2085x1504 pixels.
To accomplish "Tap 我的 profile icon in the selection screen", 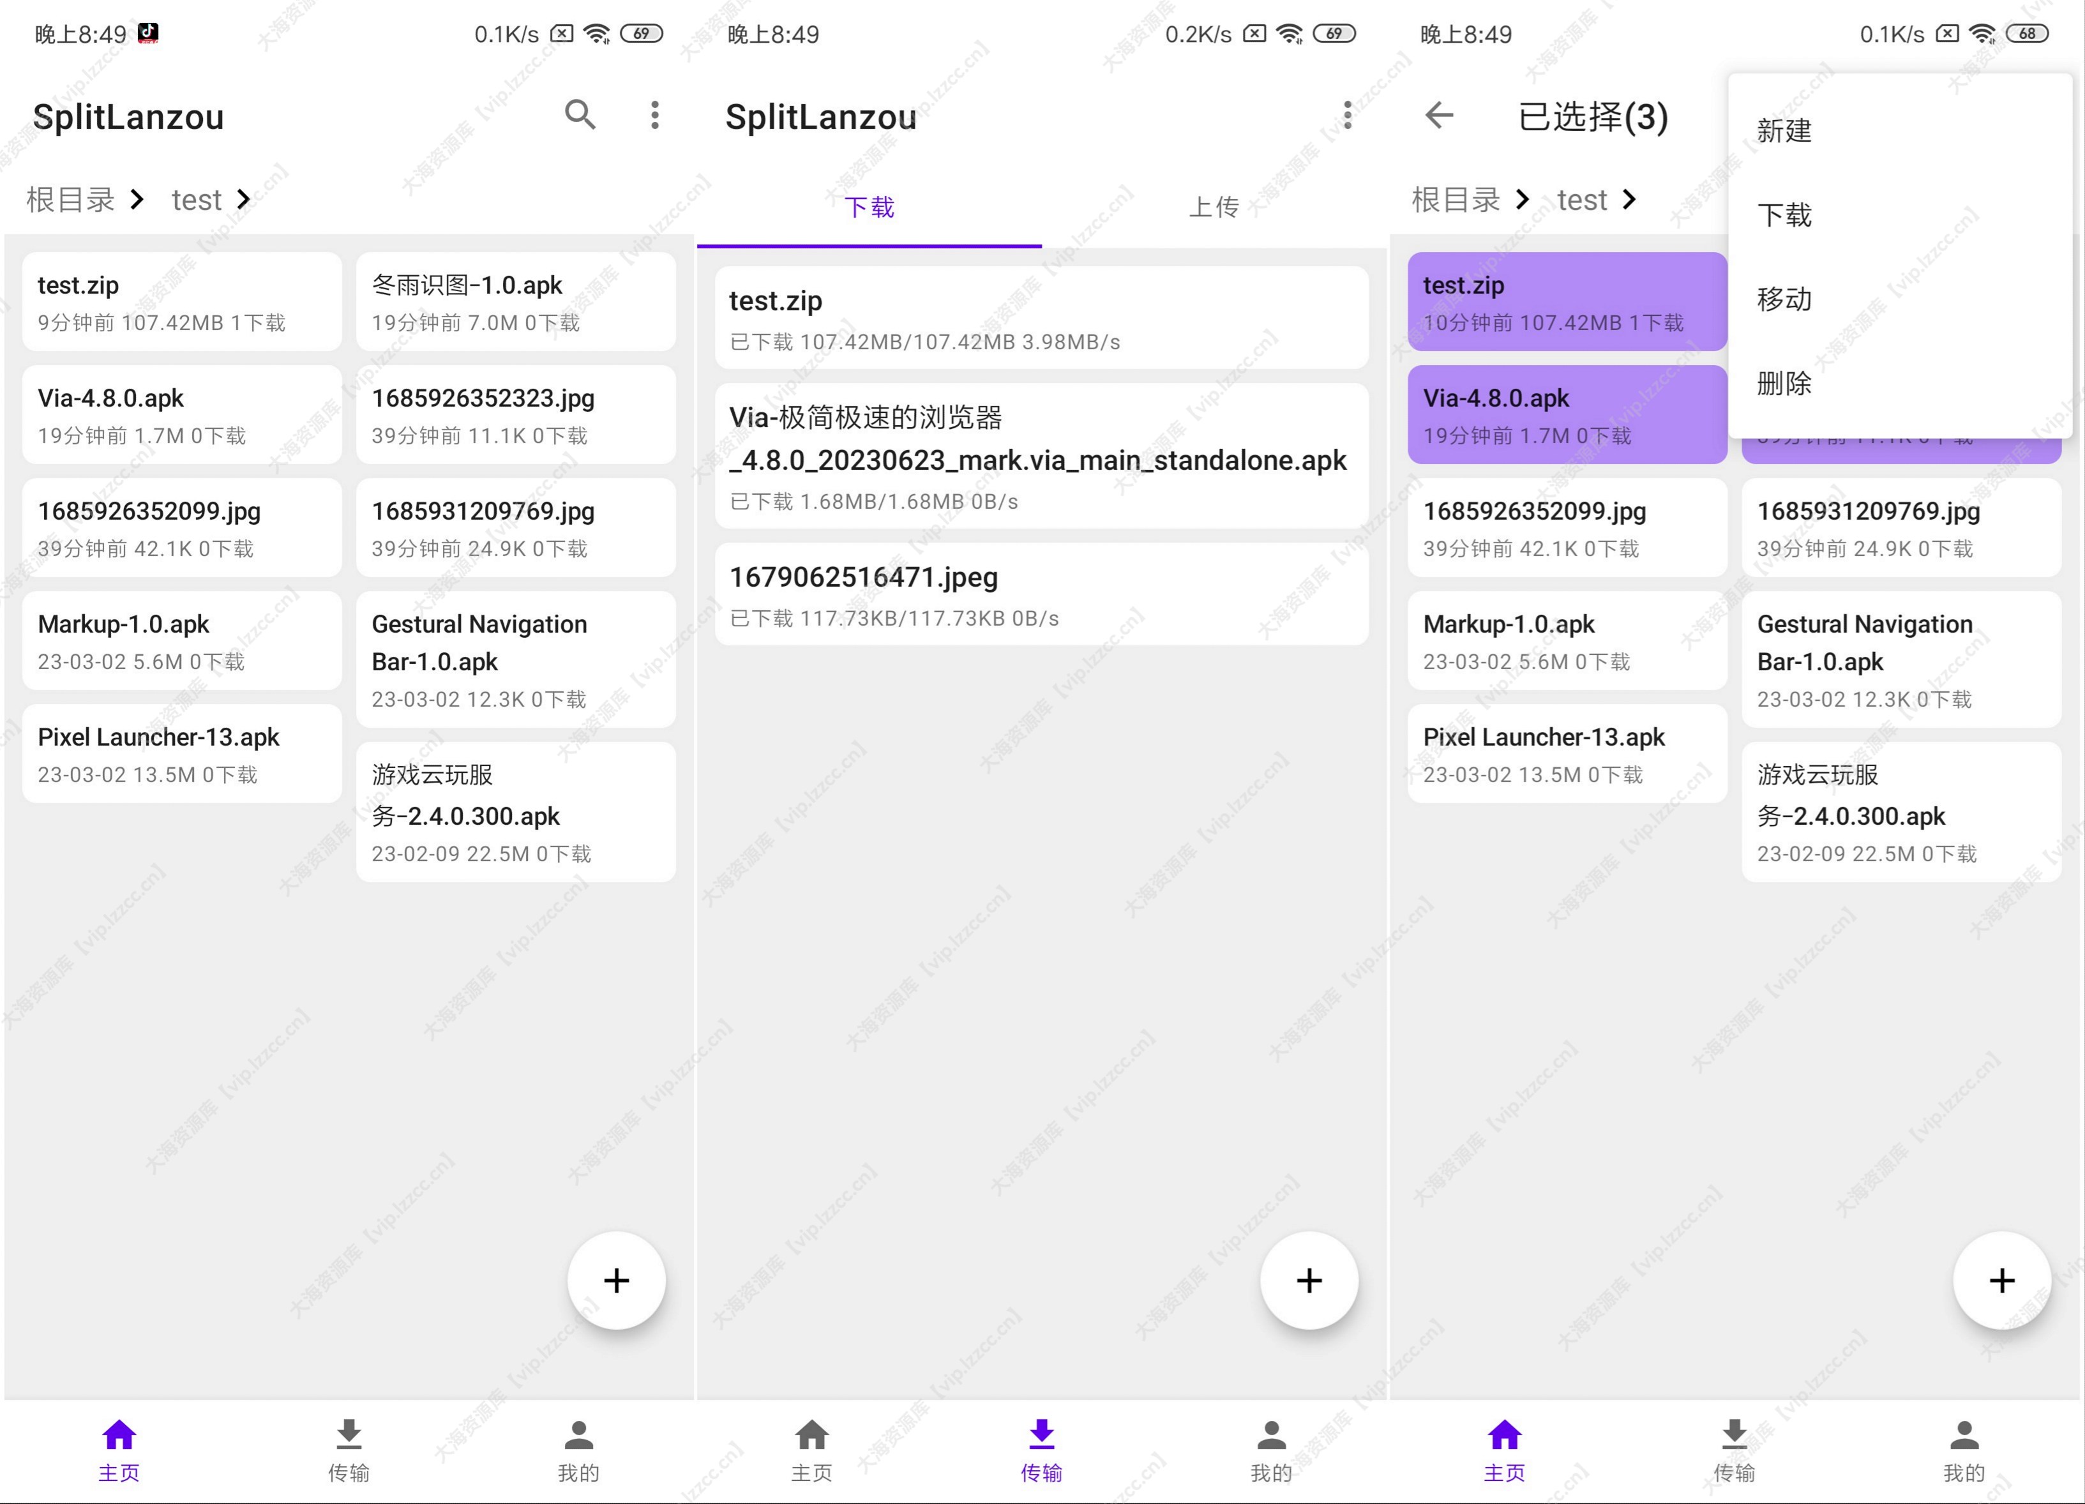I will [x=1964, y=1435].
